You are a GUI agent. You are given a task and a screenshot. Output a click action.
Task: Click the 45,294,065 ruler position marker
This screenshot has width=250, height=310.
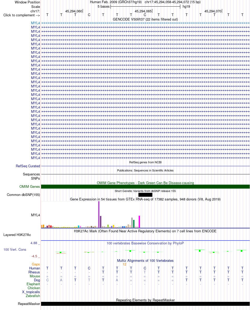(143, 11)
